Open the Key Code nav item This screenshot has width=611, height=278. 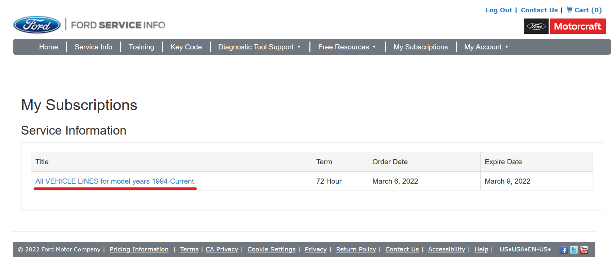pyautogui.click(x=186, y=47)
